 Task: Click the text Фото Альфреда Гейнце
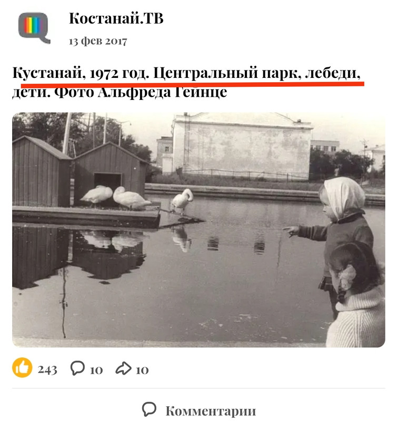(x=141, y=92)
